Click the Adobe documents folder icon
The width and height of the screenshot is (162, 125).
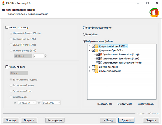[x=96, y=67]
